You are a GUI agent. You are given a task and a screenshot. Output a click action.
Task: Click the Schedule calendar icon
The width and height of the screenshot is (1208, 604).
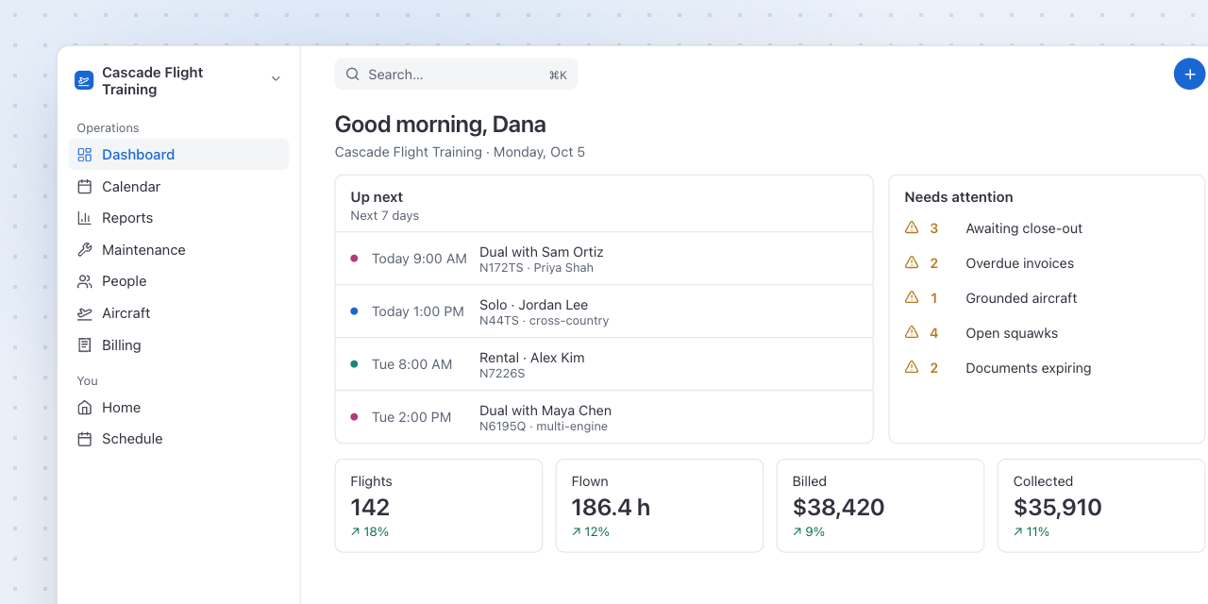click(85, 439)
